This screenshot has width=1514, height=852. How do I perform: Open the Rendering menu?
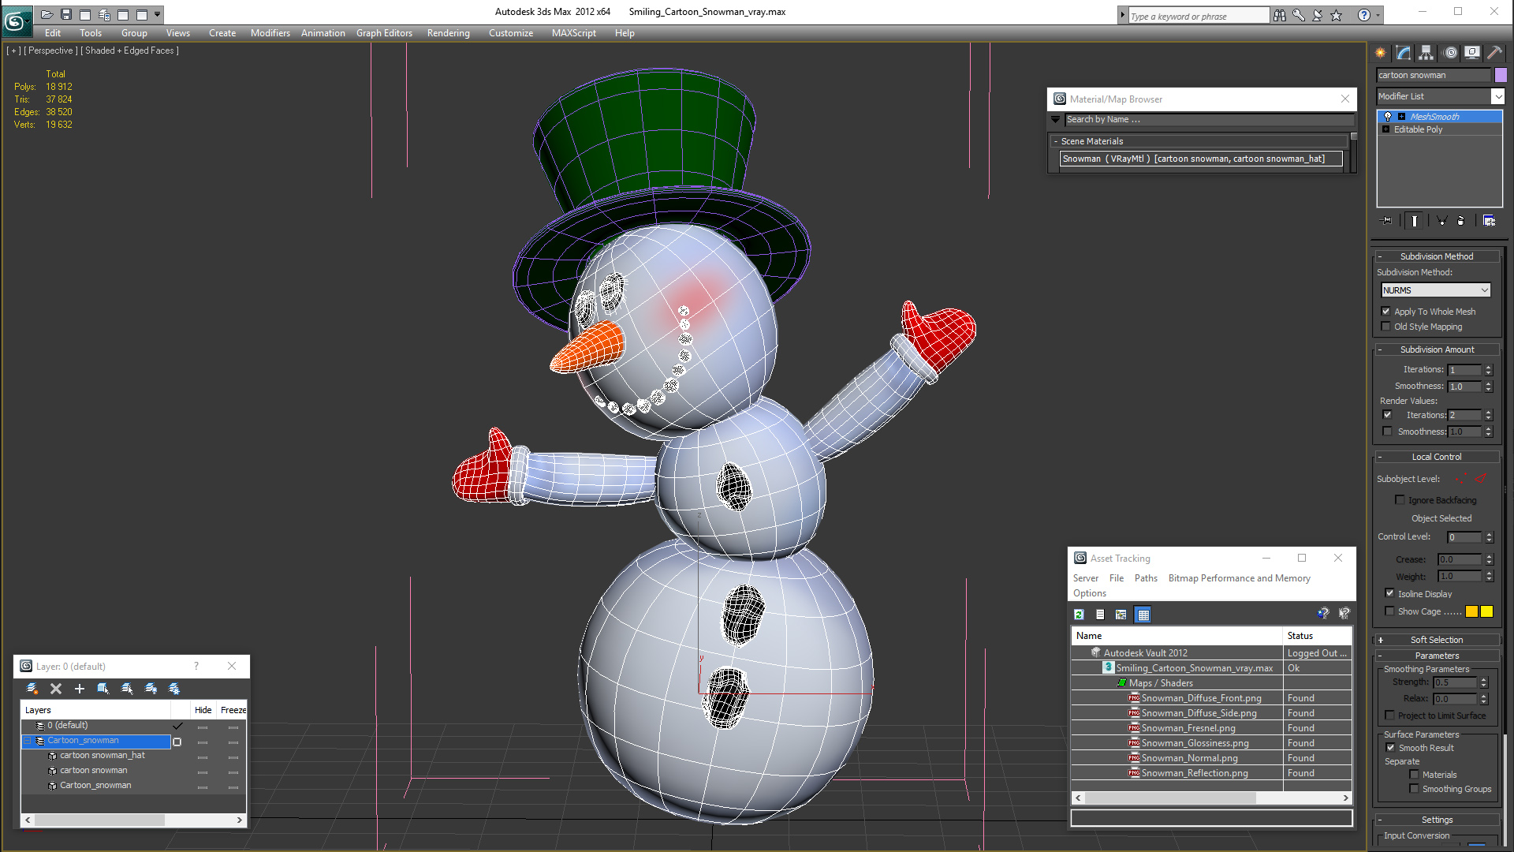pos(449,33)
